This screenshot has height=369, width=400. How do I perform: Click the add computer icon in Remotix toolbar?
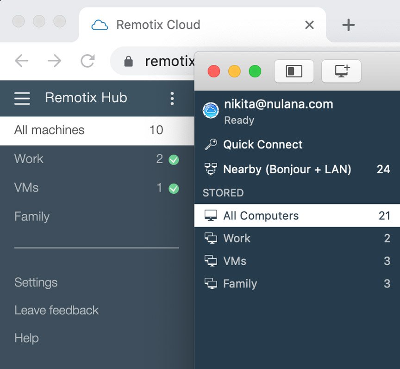point(341,71)
